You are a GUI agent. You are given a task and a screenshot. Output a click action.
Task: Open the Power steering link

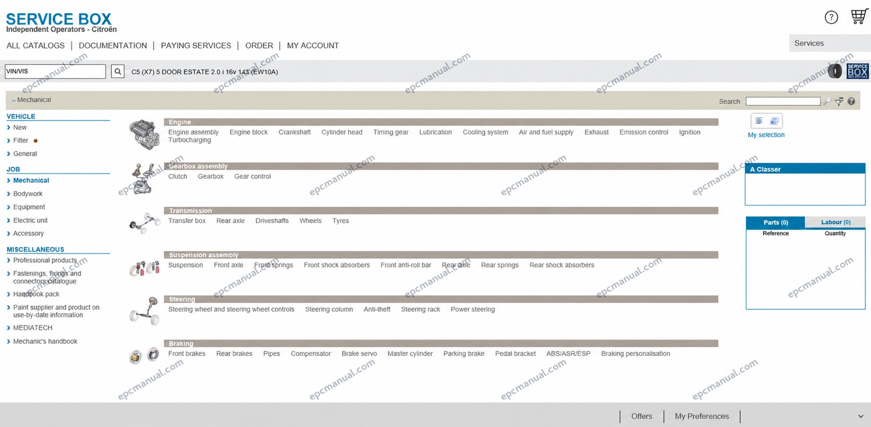coord(473,309)
